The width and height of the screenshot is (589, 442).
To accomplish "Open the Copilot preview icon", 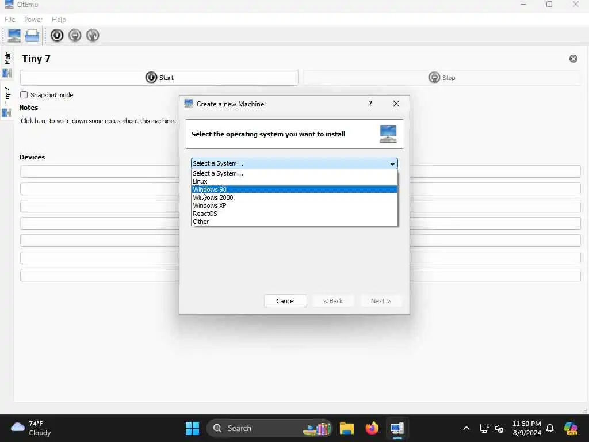I will [x=571, y=428].
